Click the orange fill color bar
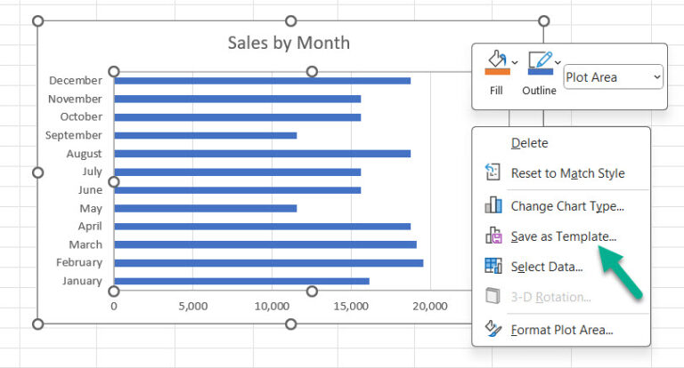The width and height of the screenshot is (684, 368). (497, 72)
